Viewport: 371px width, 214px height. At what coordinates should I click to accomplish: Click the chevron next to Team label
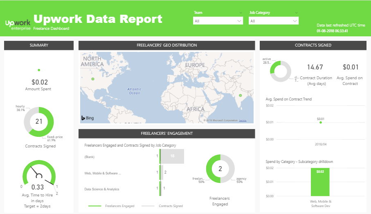point(241,13)
